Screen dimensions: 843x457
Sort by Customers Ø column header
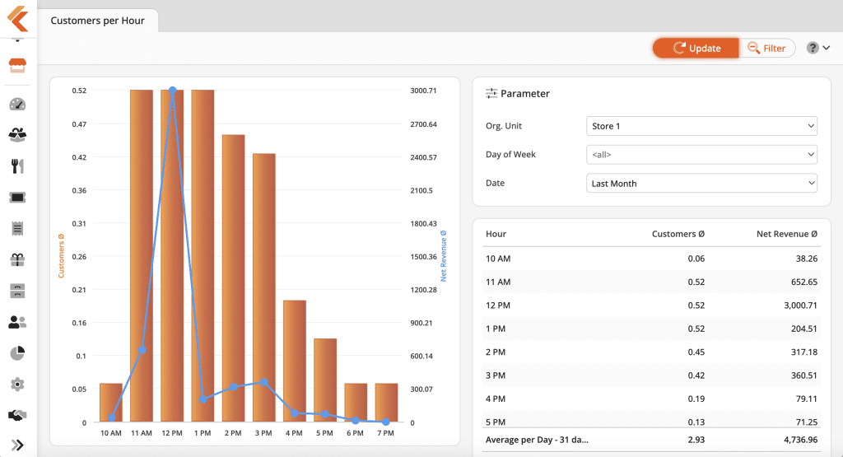click(678, 234)
